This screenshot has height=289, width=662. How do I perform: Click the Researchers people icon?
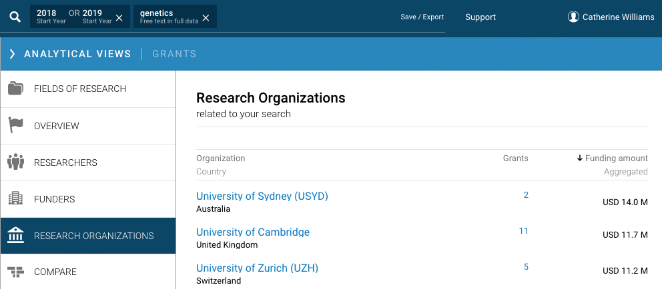(15, 162)
